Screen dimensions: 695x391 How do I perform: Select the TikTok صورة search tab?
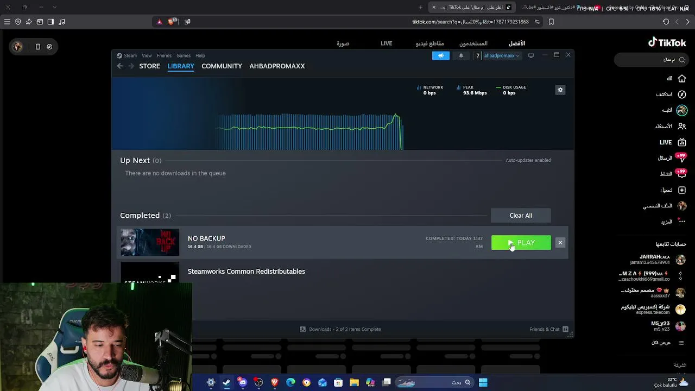(343, 43)
